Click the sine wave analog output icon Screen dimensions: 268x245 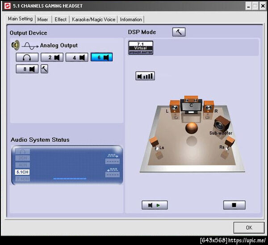[x=30, y=46]
